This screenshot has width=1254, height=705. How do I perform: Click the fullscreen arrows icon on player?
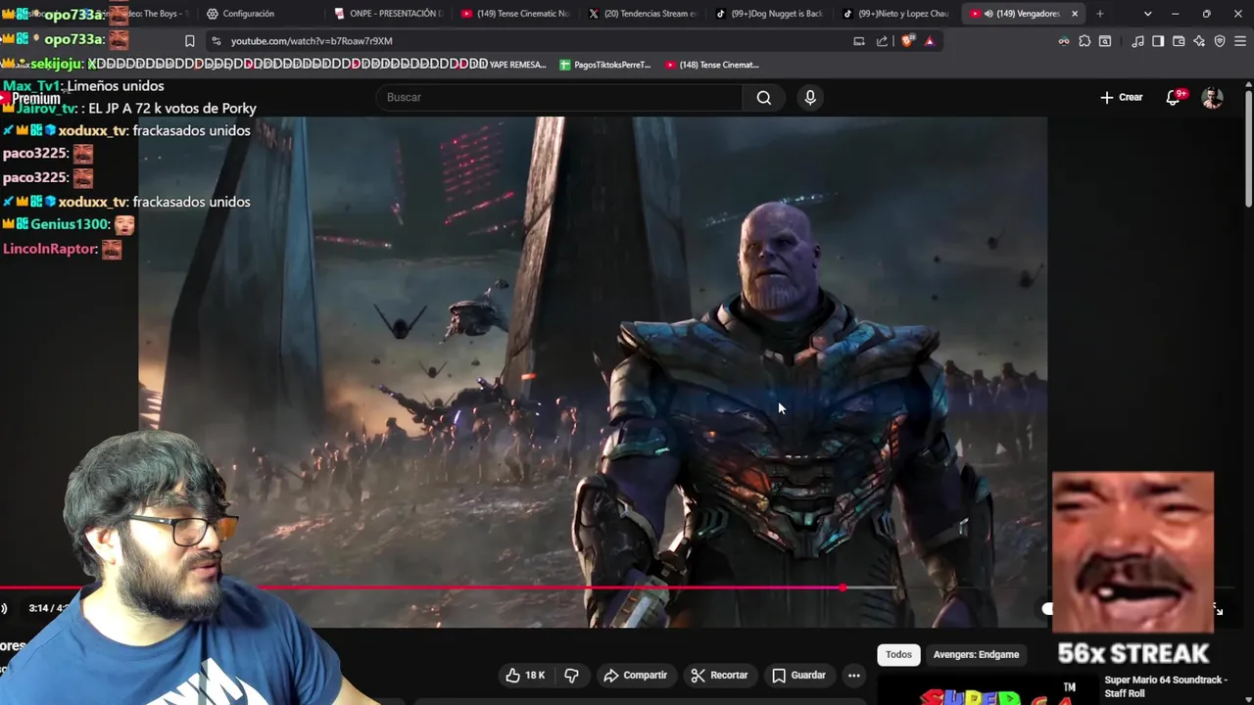[x=1218, y=609]
